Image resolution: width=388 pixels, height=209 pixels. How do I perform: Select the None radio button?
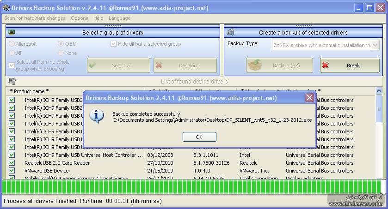tap(61, 53)
